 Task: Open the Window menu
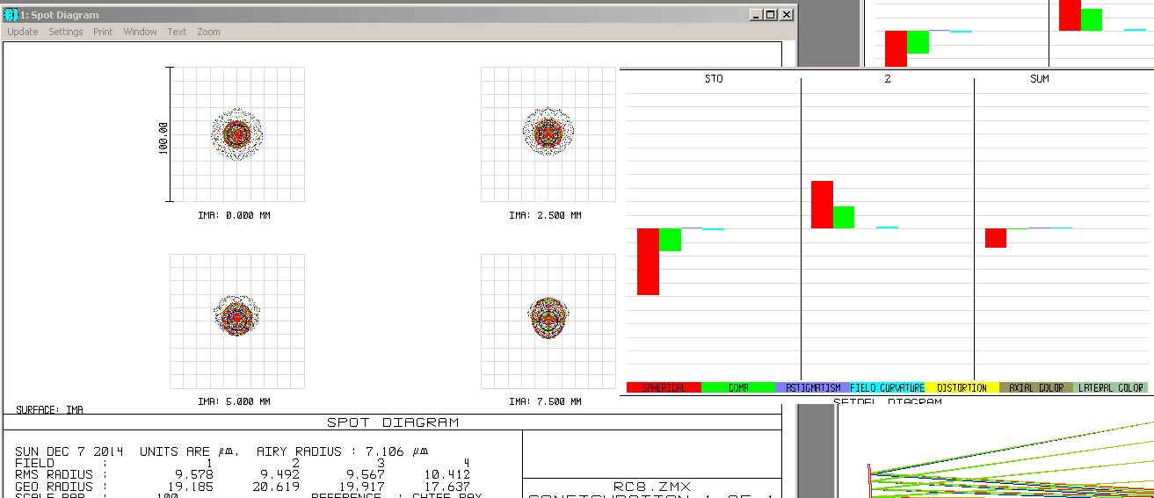coord(140,32)
